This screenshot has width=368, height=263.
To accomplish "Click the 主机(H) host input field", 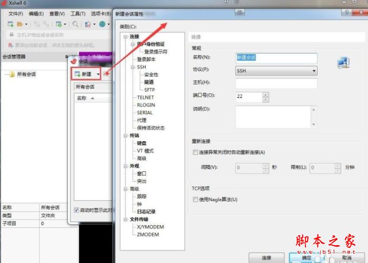I will pyautogui.click(x=277, y=83).
